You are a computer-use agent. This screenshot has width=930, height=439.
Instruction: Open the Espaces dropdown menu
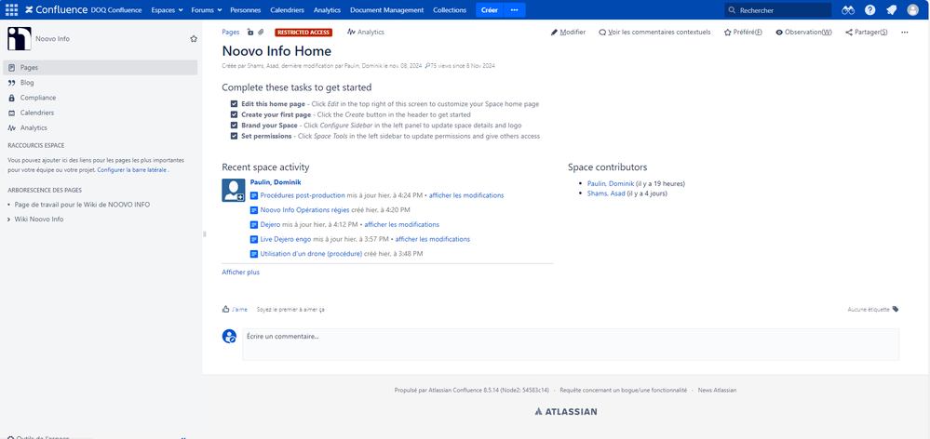click(x=167, y=10)
